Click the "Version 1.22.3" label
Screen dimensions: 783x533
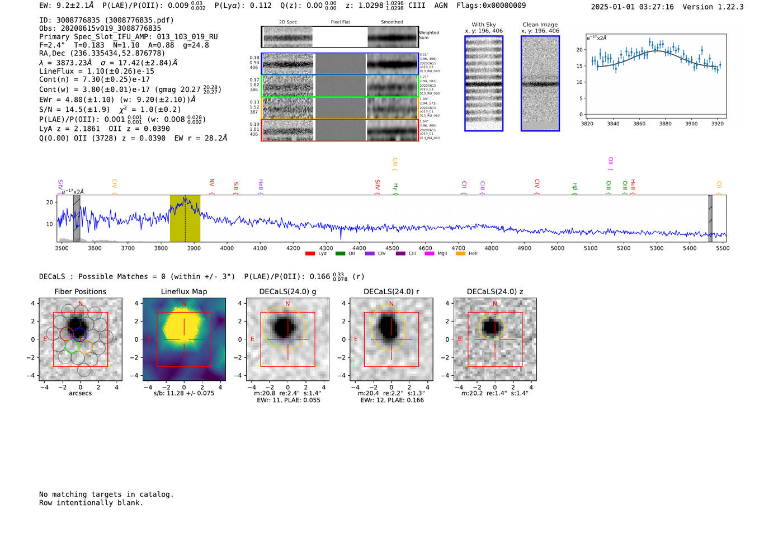(x=714, y=7)
